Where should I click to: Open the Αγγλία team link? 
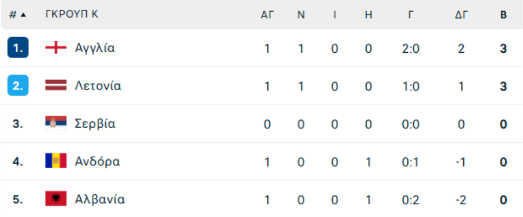(x=95, y=48)
